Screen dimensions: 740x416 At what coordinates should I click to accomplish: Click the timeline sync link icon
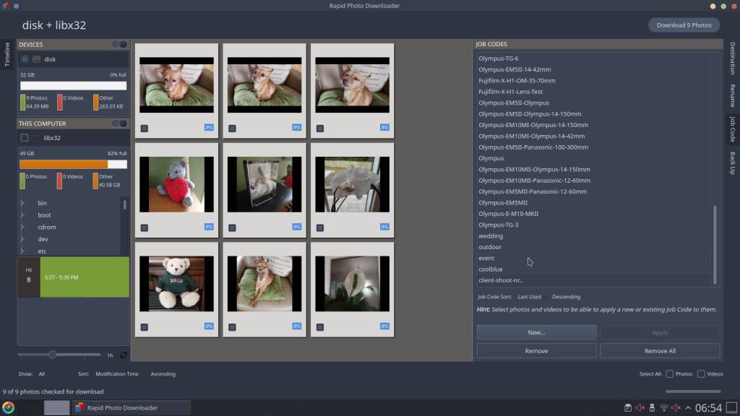[x=124, y=355]
